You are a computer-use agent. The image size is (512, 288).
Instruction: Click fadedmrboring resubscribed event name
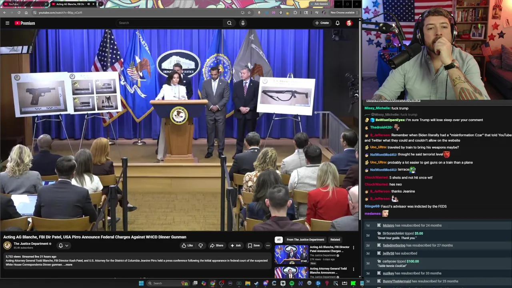[x=394, y=245]
